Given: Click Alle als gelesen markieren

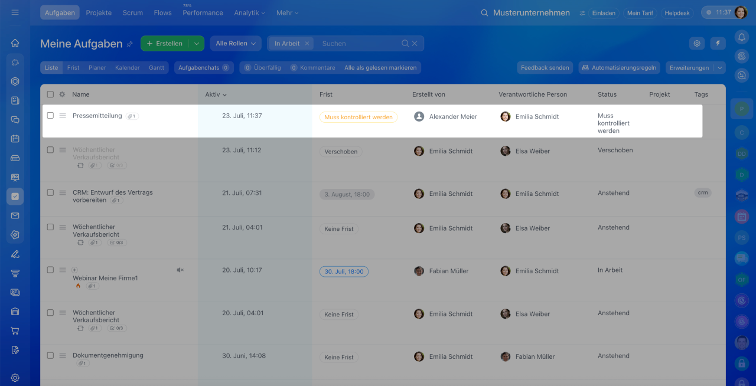Looking at the screenshot, I should tap(380, 68).
